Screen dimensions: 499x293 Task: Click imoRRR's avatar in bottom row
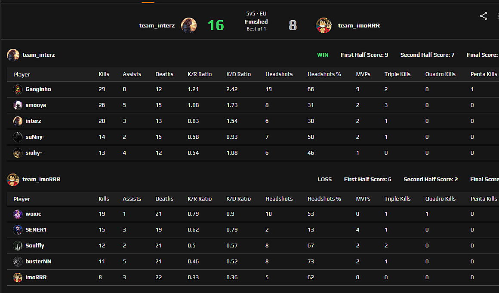(x=18, y=277)
